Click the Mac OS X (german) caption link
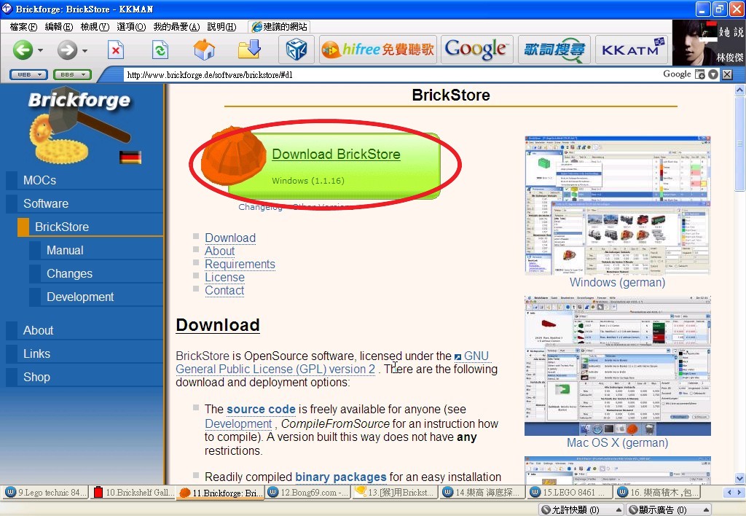Viewport: 746px width, 516px height. point(618,442)
